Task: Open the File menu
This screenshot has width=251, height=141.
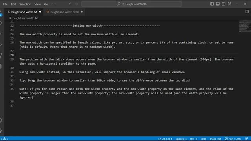Action: click(5, 4)
